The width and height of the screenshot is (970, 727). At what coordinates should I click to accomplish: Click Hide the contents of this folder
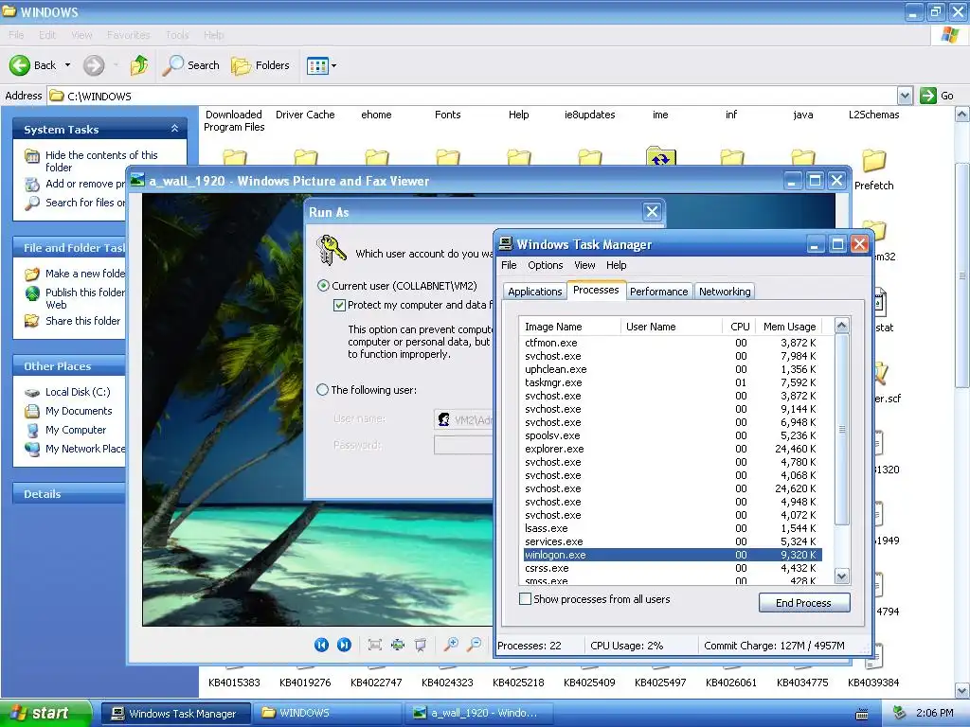100,161
